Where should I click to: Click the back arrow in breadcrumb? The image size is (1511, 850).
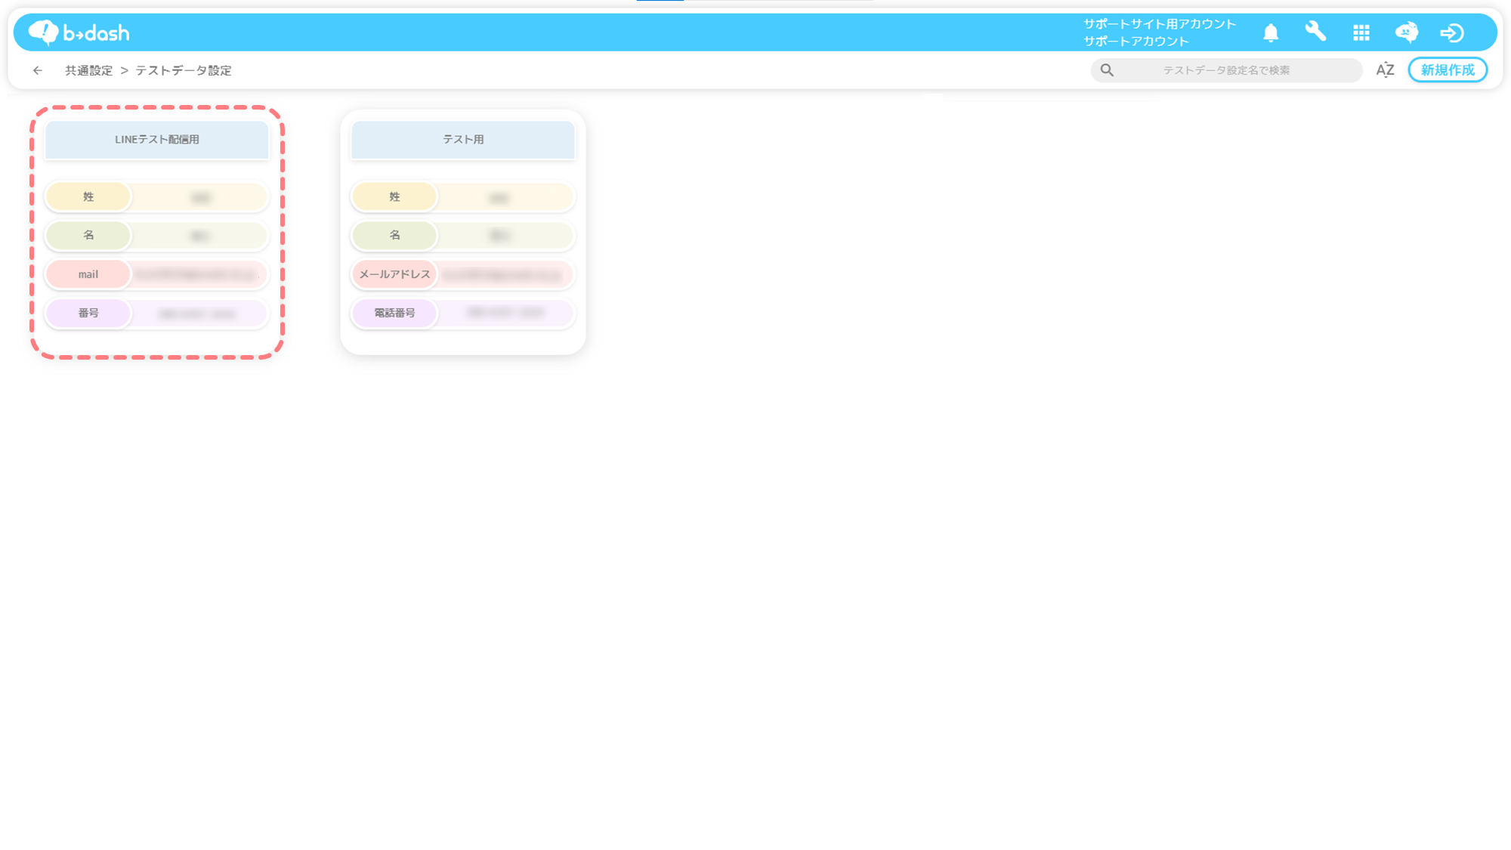click(38, 70)
